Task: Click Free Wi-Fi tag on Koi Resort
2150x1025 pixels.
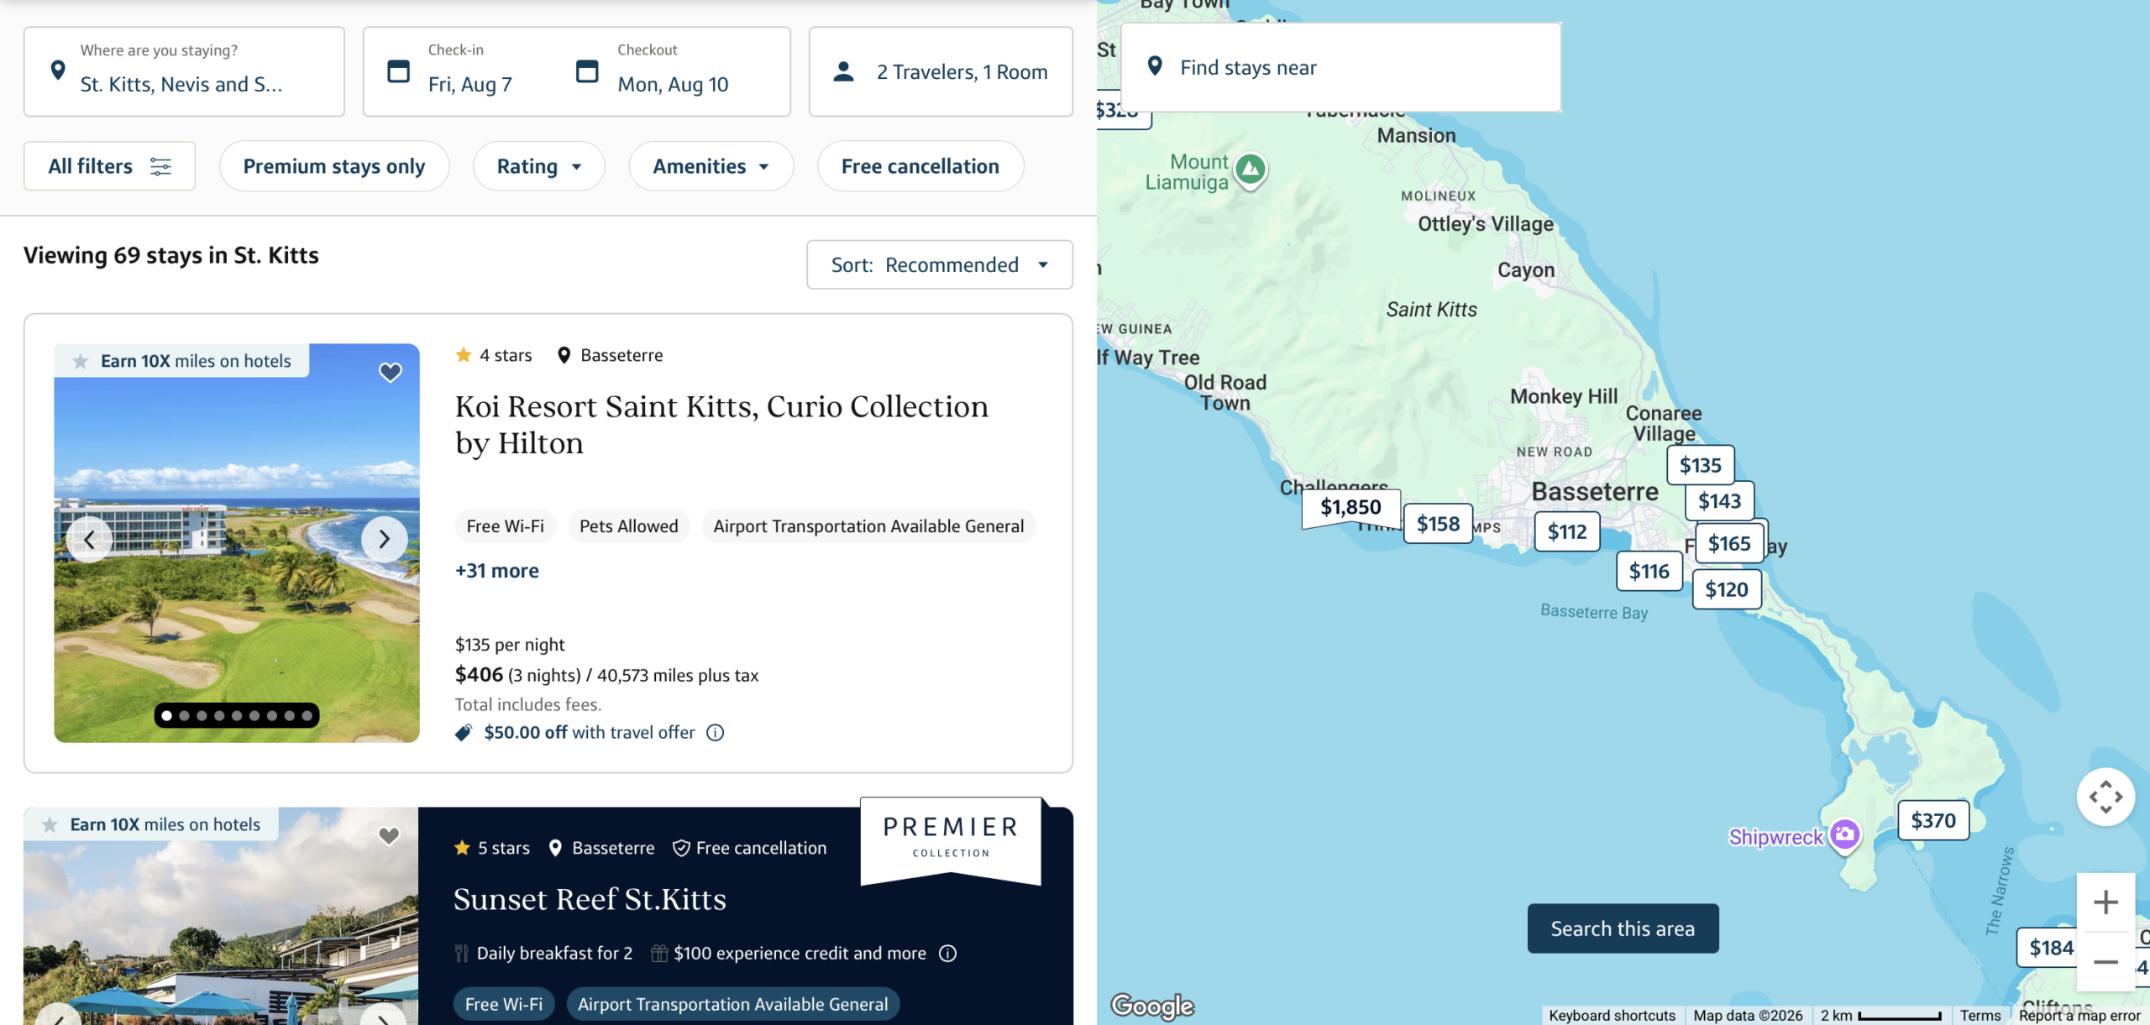Action: point(505,526)
